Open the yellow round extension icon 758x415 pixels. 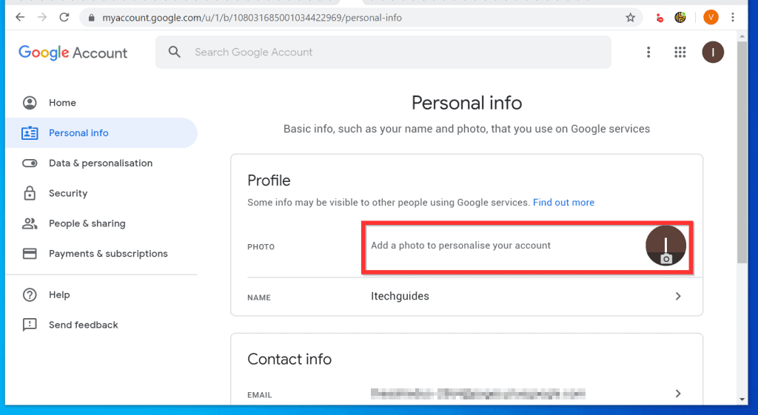(x=680, y=18)
